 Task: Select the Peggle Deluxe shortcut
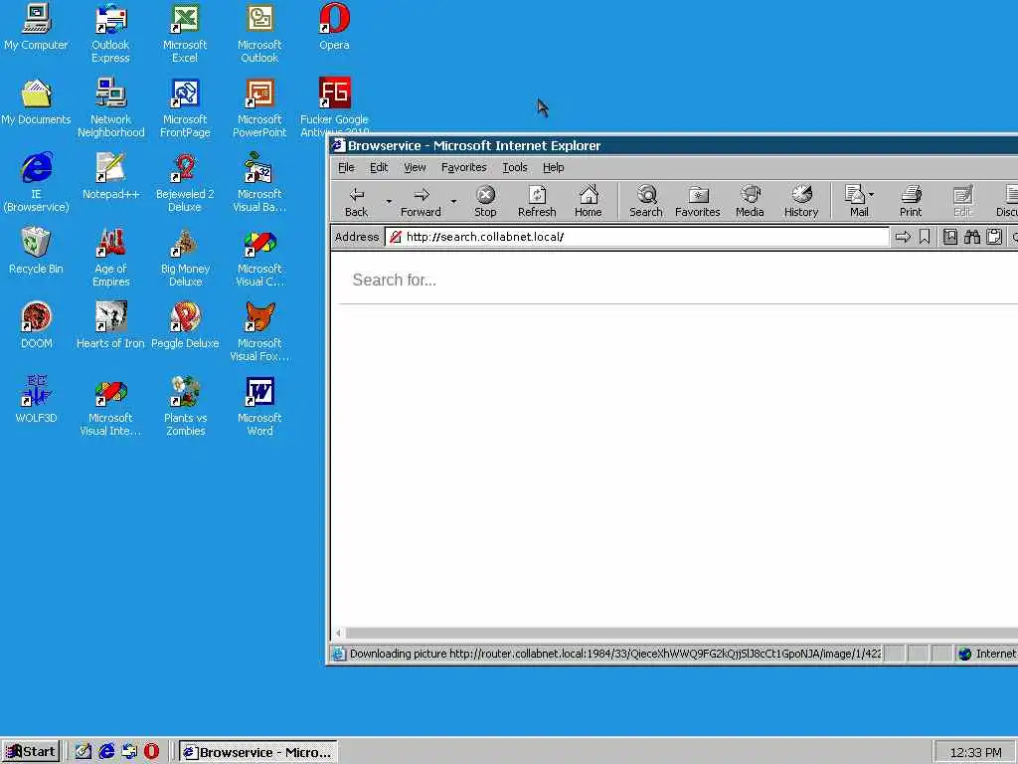(185, 326)
